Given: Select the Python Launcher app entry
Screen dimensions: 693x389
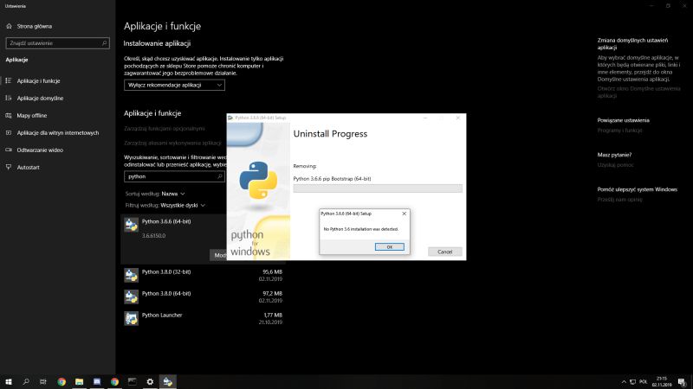Looking at the screenshot, I should 204,318.
